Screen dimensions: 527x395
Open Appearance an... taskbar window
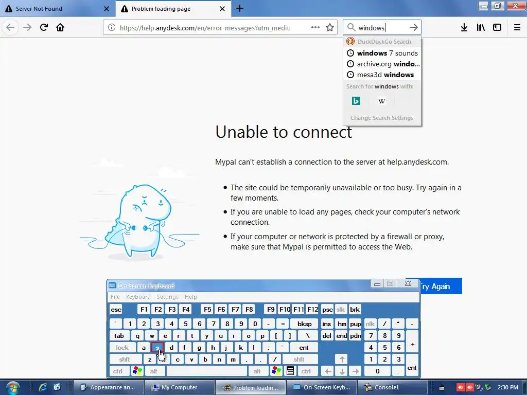click(x=108, y=387)
